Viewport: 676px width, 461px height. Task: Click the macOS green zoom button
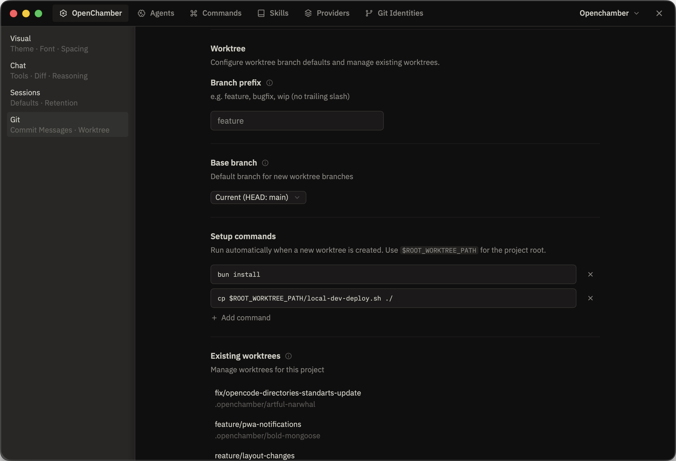point(38,13)
